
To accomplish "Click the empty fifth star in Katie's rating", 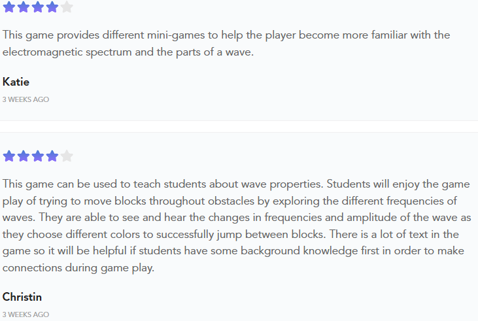I will coord(67,7).
